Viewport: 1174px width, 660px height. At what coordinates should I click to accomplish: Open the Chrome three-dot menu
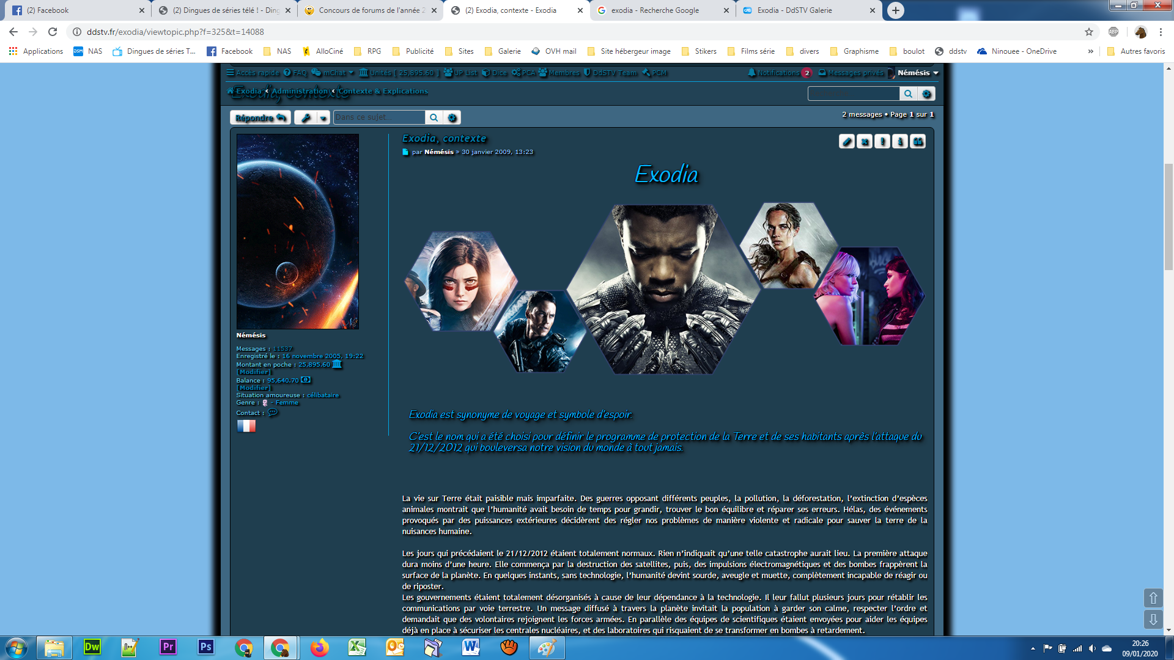[x=1161, y=32]
